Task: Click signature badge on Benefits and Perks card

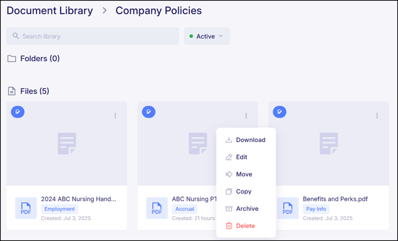Action: pyautogui.click(x=280, y=112)
